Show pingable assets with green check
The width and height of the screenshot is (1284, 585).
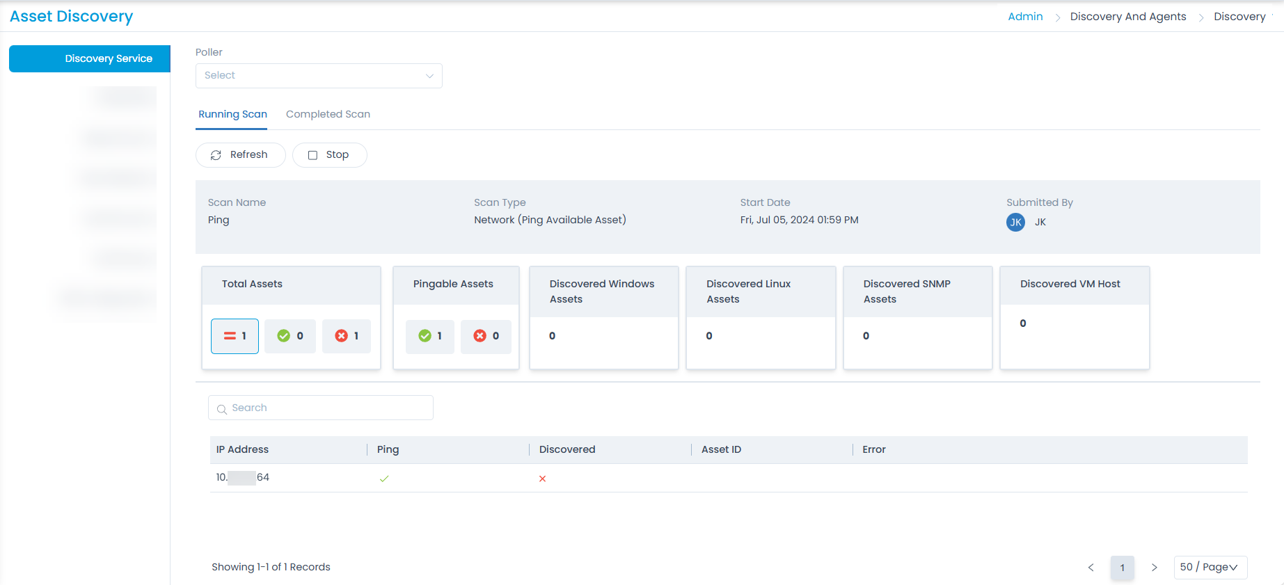[x=430, y=337]
